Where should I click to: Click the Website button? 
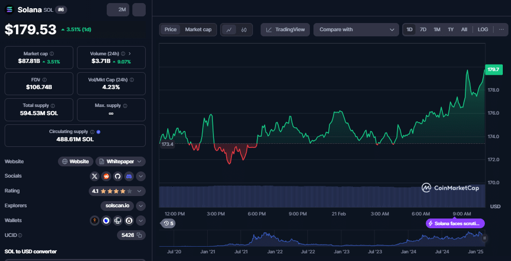click(x=75, y=162)
